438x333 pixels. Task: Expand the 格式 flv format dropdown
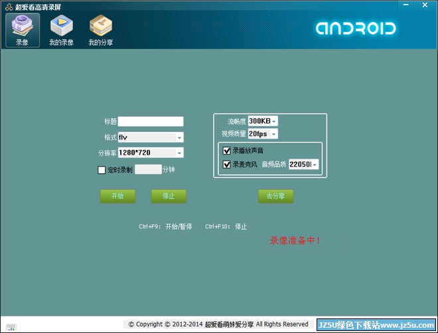[x=151, y=137]
